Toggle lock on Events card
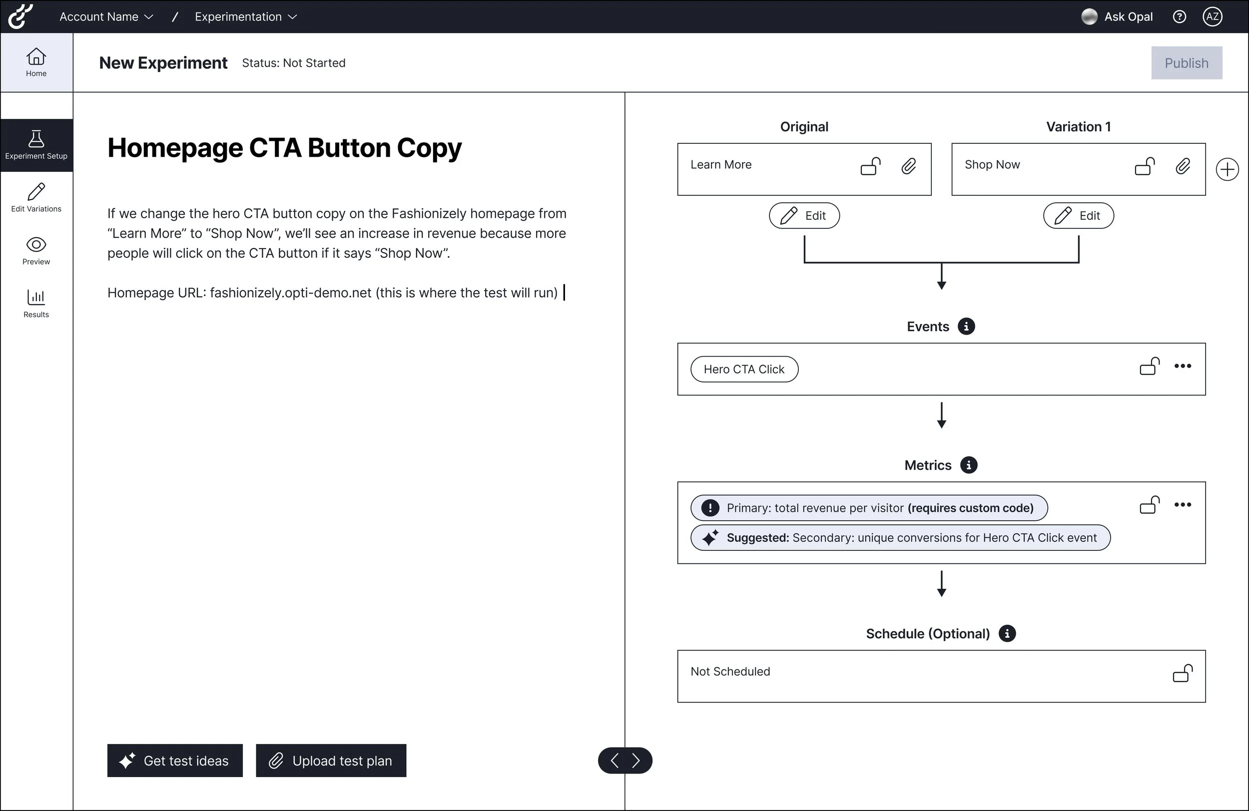 point(1149,366)
